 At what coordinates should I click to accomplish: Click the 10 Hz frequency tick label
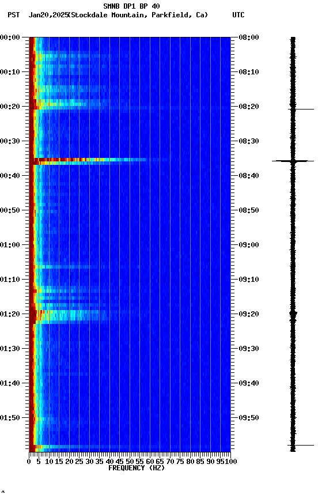pos(49,462)
